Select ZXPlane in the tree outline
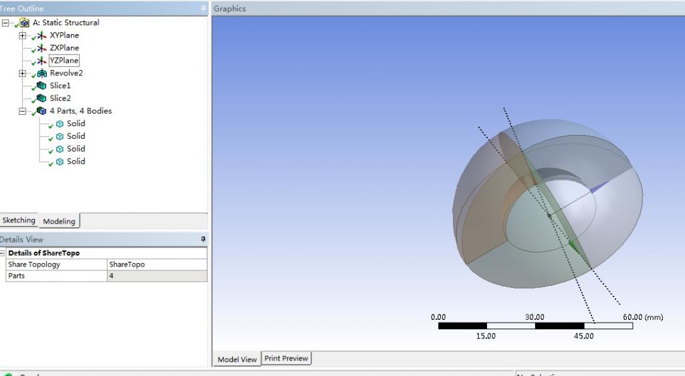 [64, 48]
